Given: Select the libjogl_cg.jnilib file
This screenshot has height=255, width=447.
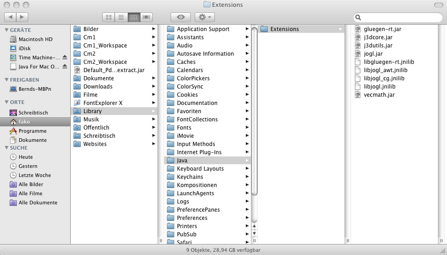Looking at the screenshot, I should coord(395,78).
